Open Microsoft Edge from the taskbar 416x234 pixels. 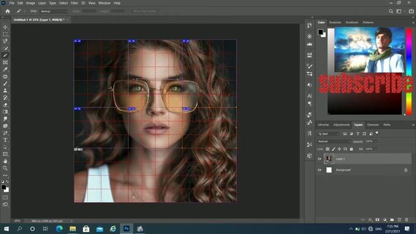(x=59, y=229)
